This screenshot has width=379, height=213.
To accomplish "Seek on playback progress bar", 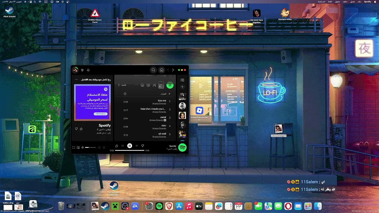I will (x=130, y=150).
